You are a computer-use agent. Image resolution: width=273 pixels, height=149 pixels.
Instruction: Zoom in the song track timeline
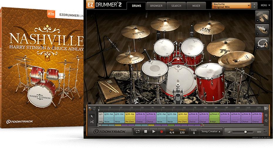(266, 115)
